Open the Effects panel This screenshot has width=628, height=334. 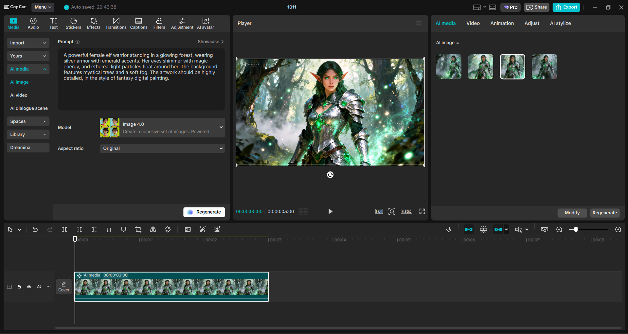coord(94,23)
